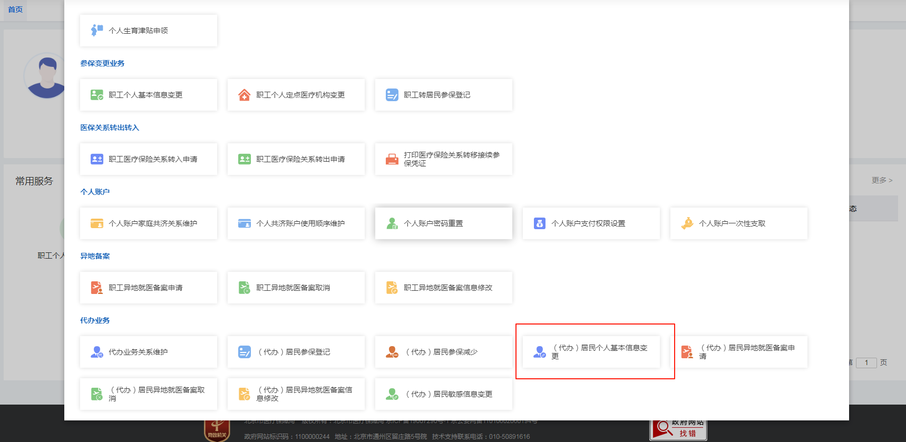Click the （代办）居民异地就医备案取消 icon
The height and width of the screenshot is (442, 906).
(97, 394)
